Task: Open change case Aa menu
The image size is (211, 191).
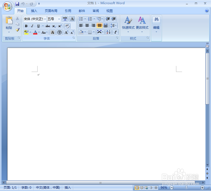Action: coord(44,32)
